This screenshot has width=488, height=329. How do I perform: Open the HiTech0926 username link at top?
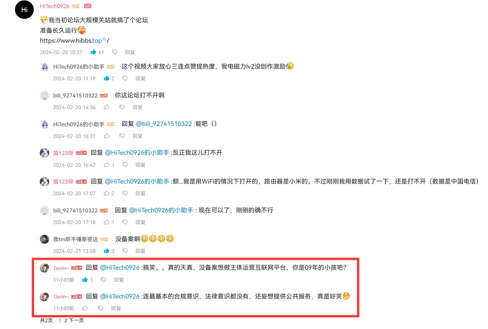coord(54,6)
